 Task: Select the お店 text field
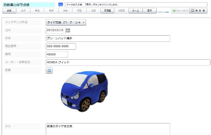[x=108, y=39]
